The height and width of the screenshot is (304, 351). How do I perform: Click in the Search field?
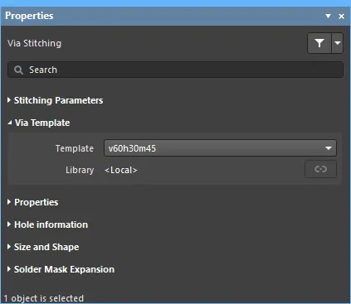[x=175, y=70]
